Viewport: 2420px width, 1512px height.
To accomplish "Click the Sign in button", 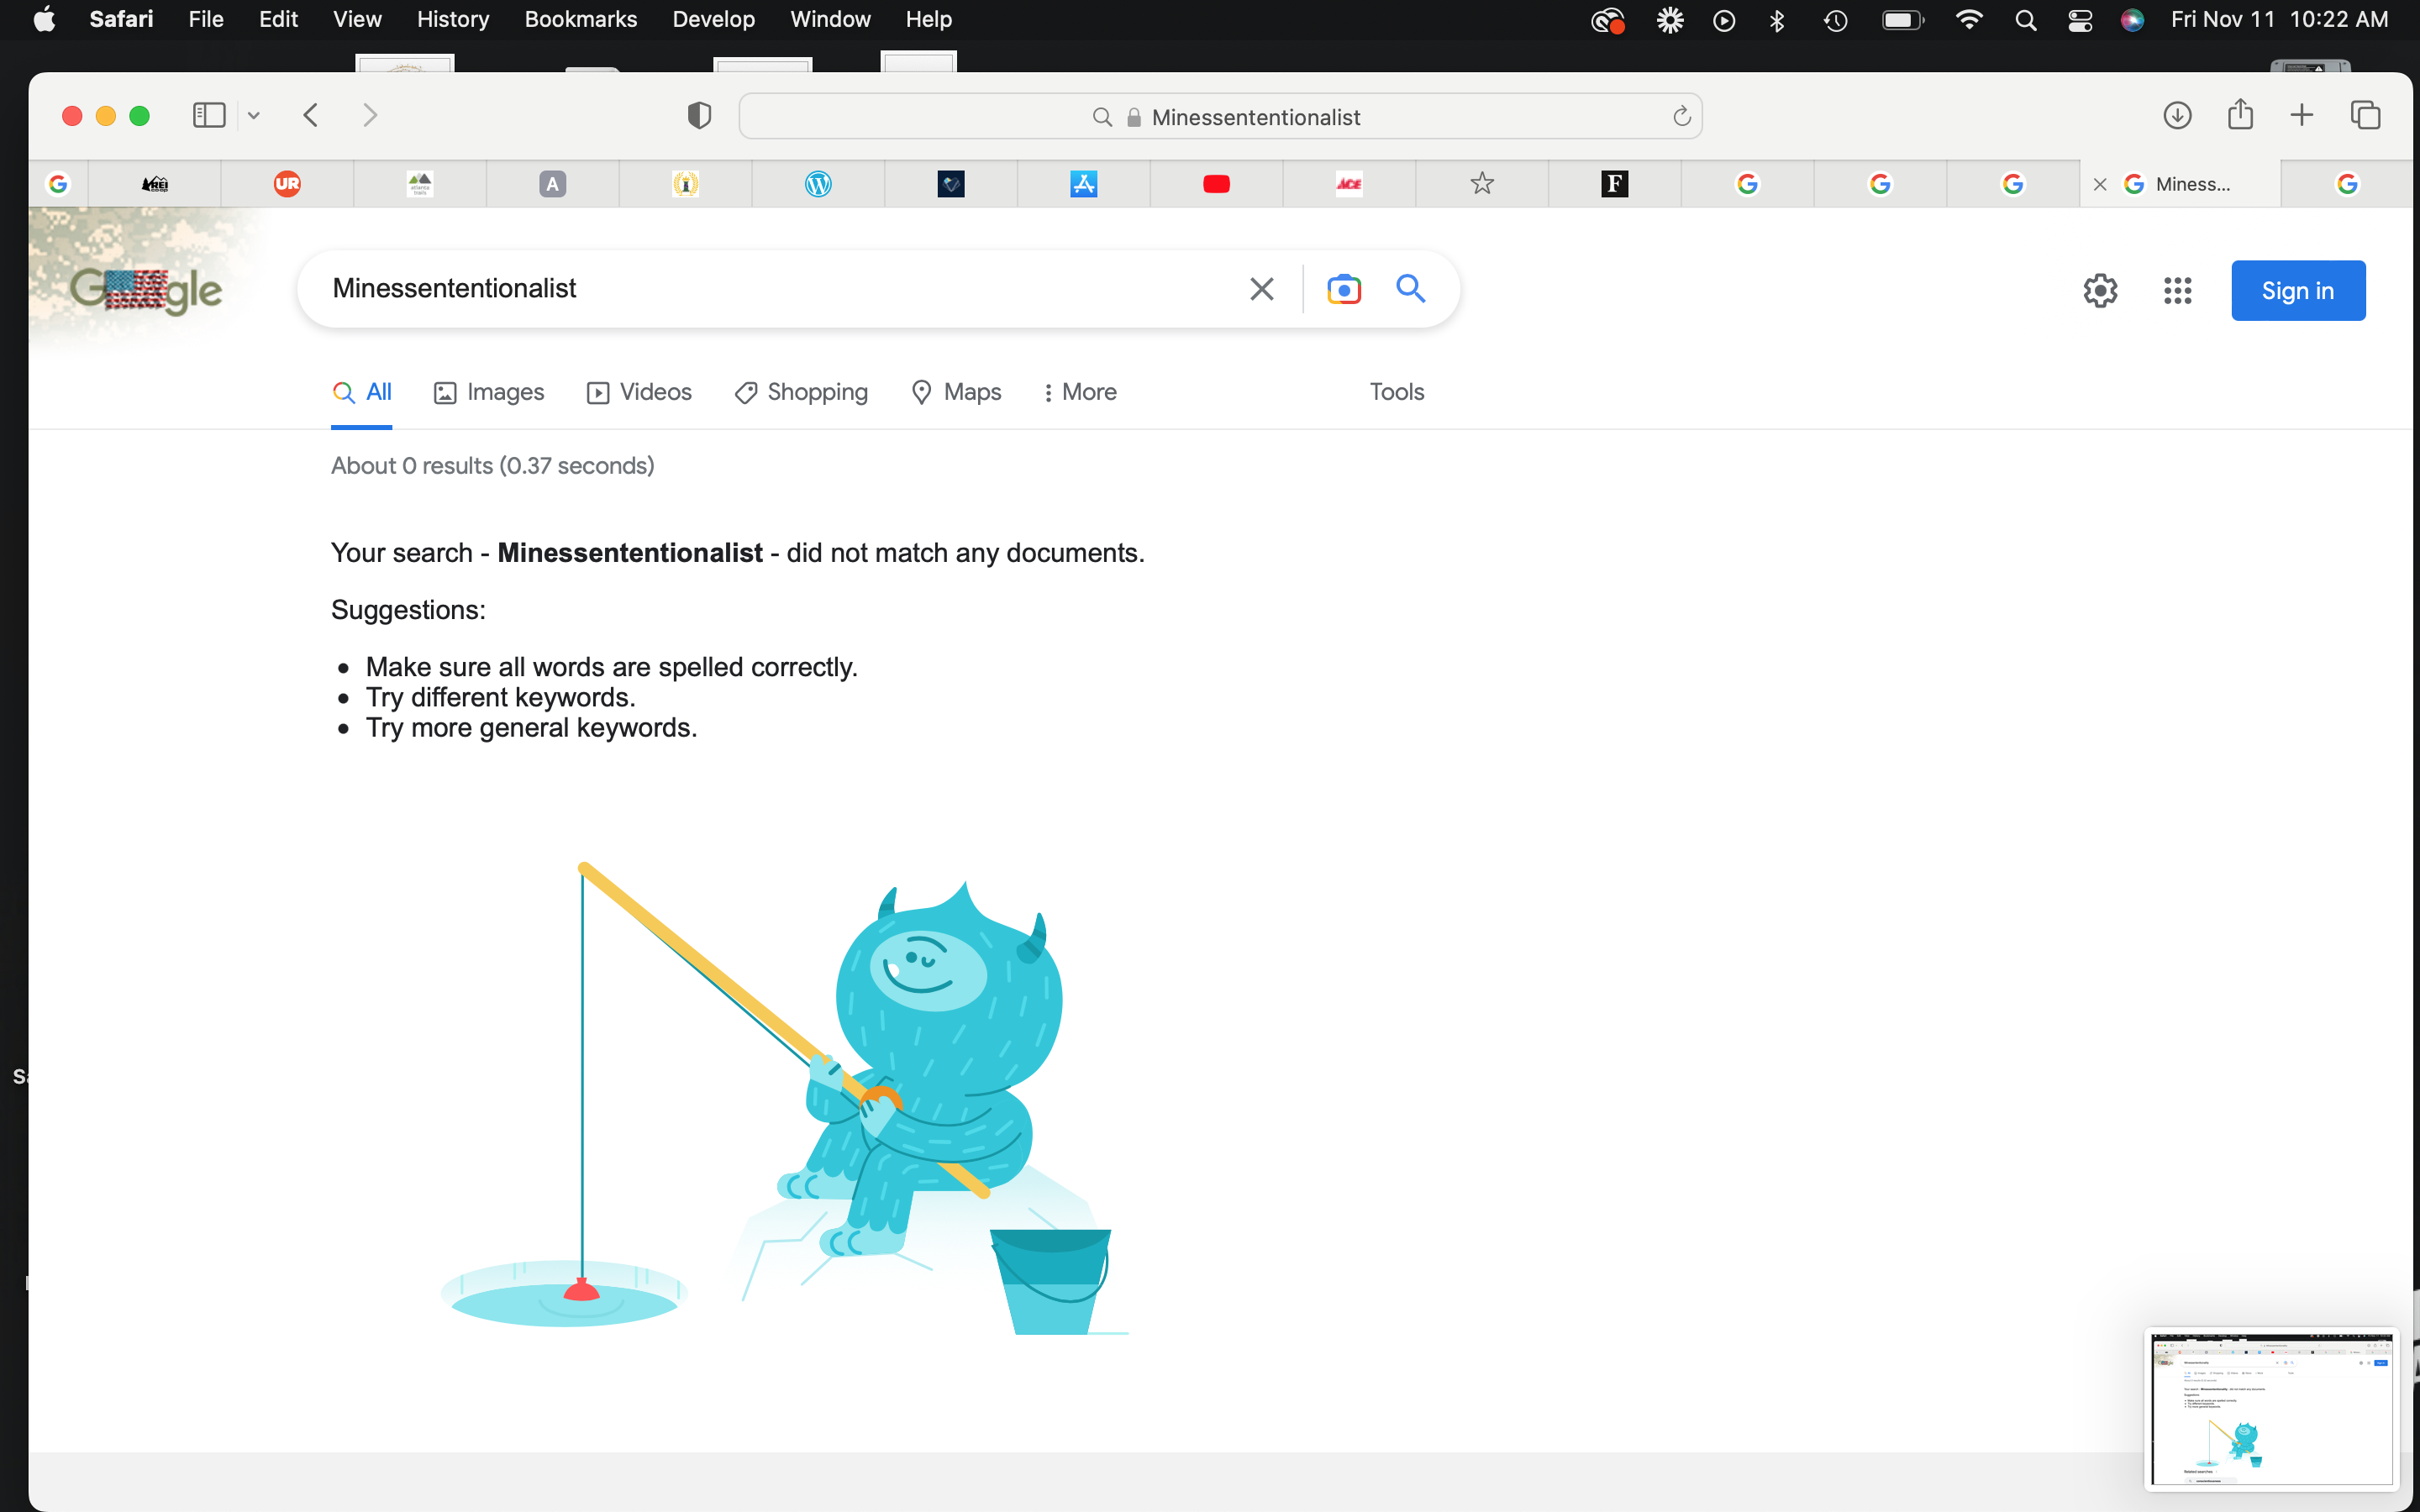I will pos(2297,291).
